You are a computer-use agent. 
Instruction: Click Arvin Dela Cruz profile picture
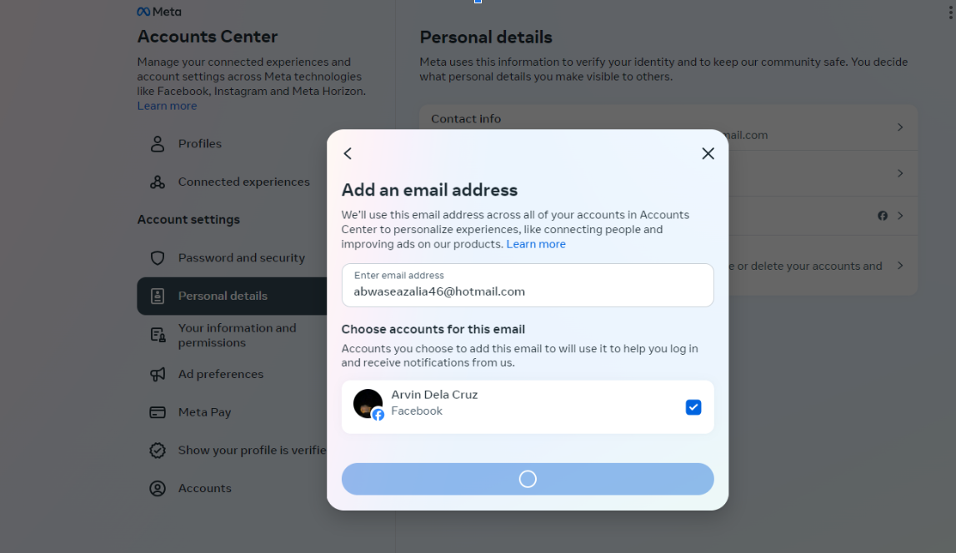click(x=368, y=404)
